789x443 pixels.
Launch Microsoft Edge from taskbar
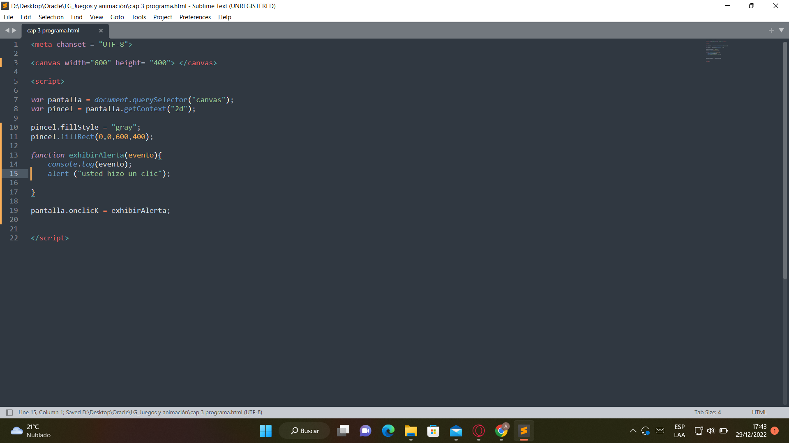388,431
